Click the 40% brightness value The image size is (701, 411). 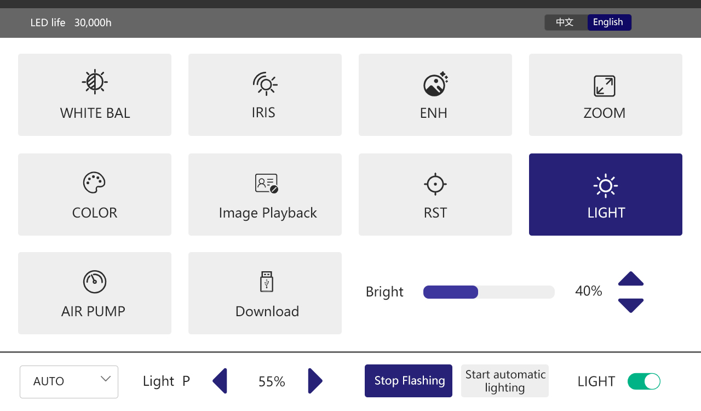tap(589, 291)
